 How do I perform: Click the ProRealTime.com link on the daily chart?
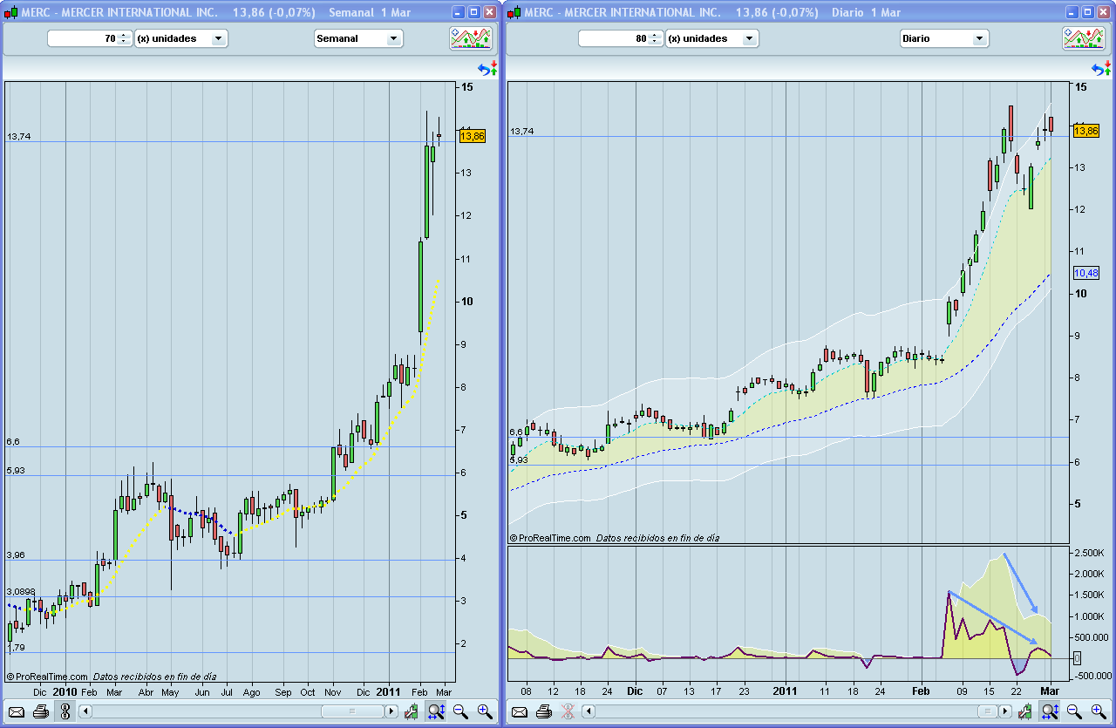[554, 538]
